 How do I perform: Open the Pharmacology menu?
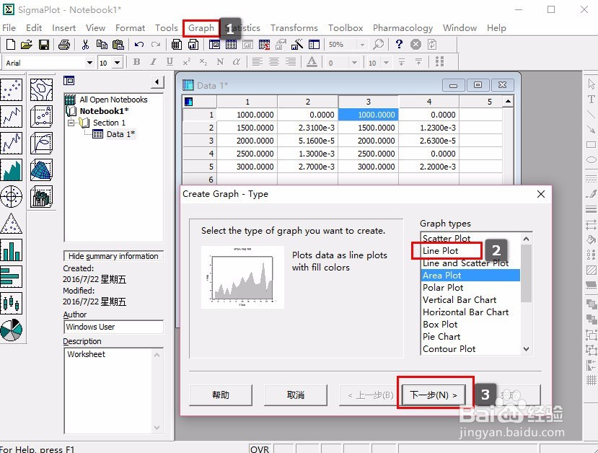point(403,28)
